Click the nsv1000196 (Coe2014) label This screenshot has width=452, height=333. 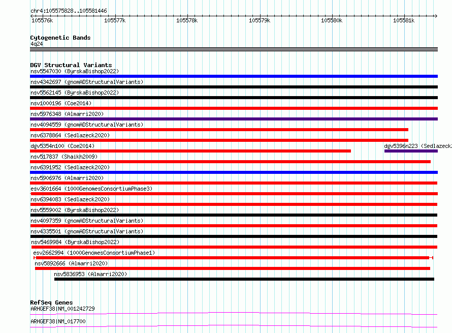coord(61,103)
